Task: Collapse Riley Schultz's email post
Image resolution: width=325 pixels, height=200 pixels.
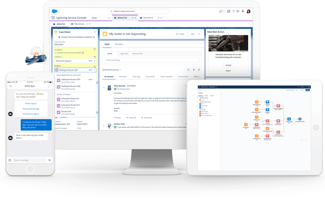Action: 104,87
